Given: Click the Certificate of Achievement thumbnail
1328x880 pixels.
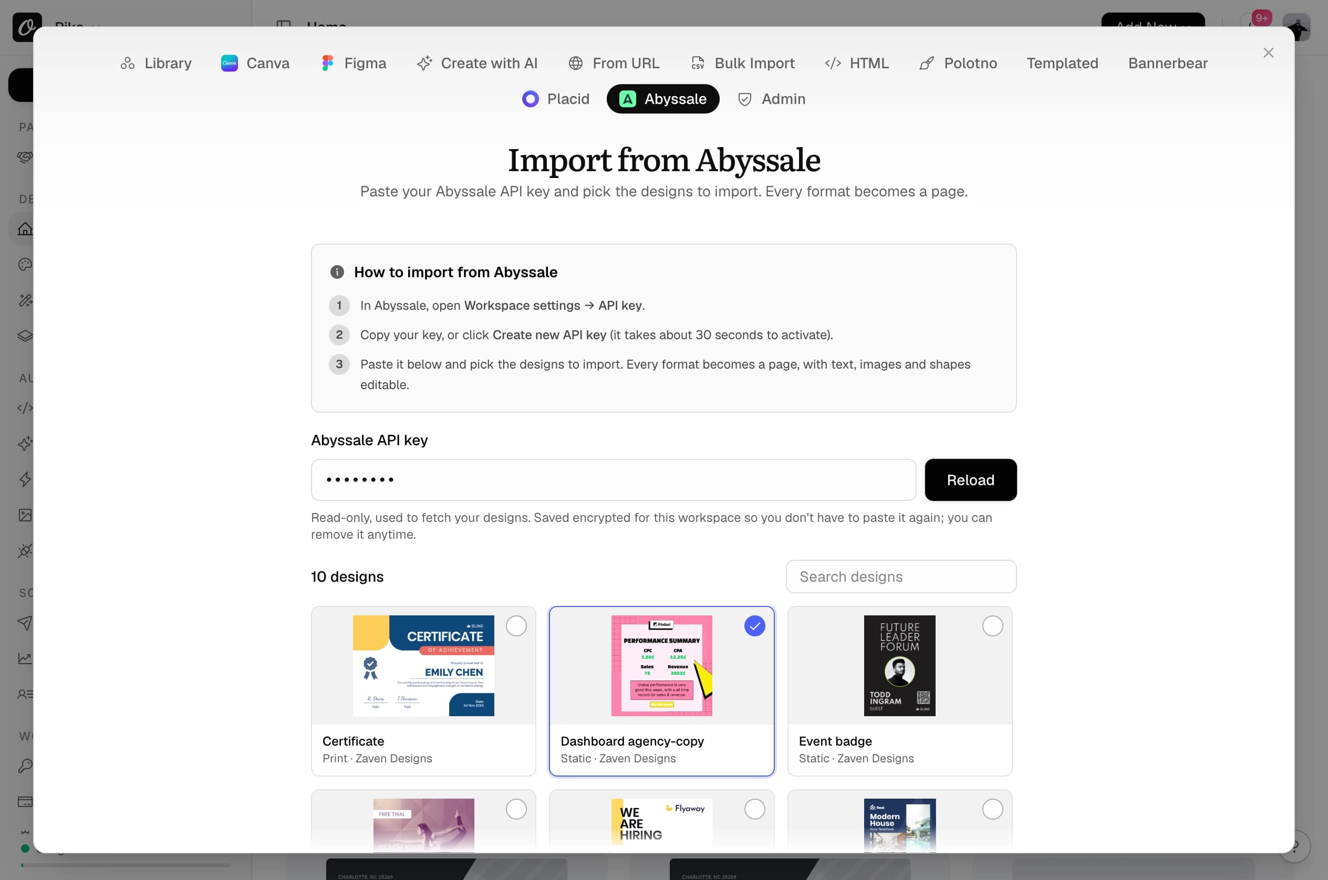Looking at the screenshot, I should 423,666.
